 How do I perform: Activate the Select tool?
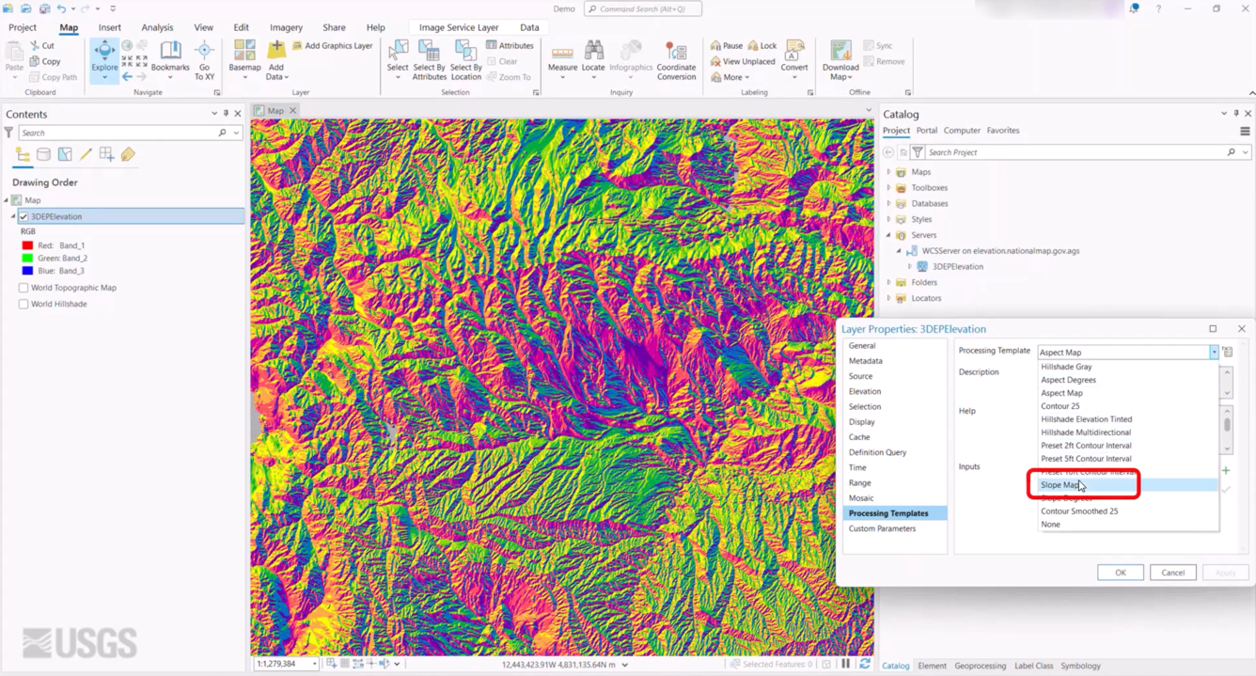398,58
